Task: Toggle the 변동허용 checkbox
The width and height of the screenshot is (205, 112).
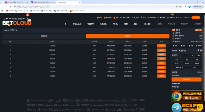Action: pyautogui.click(x=179, y=51)
